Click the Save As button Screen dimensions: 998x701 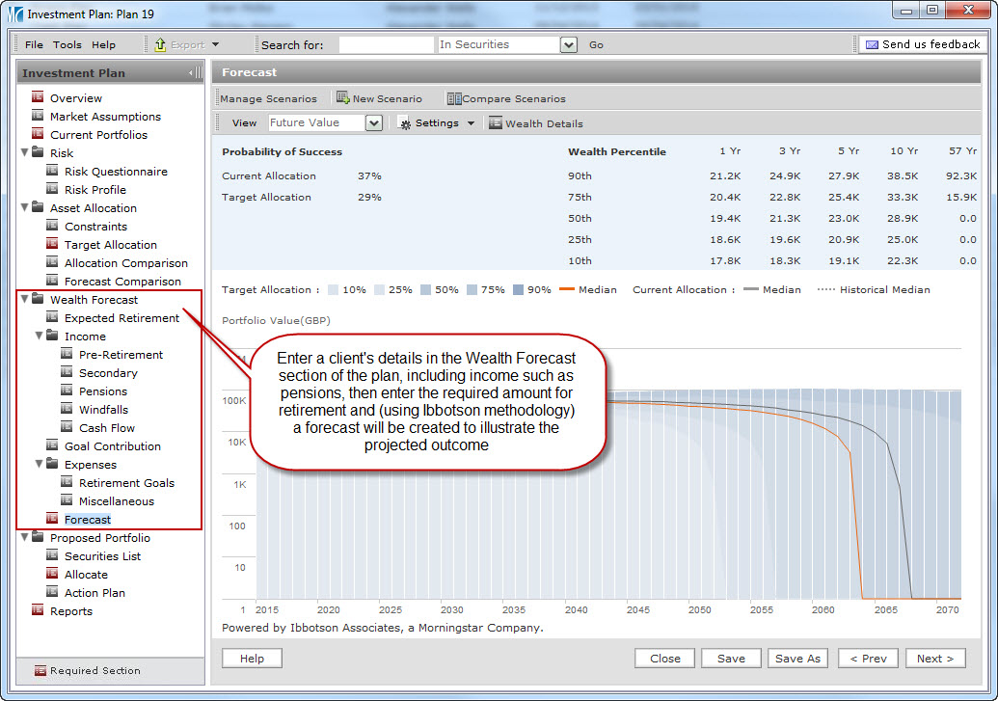click(x=797, y=659)
